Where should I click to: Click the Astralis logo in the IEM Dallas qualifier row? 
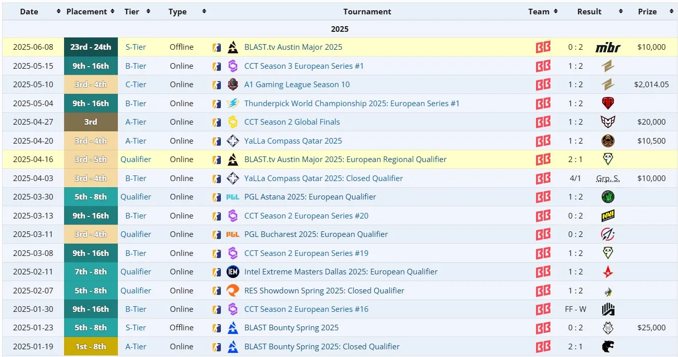click(608, 272)
